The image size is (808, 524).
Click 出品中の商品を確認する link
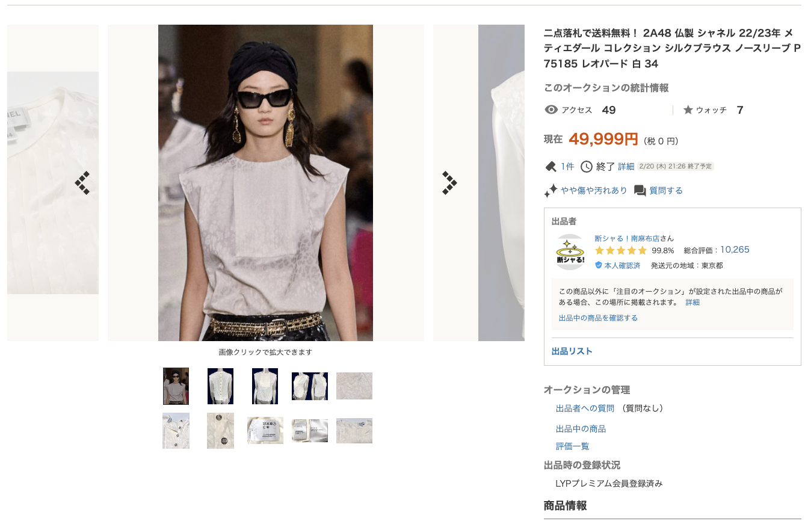(x=598, y=318)
